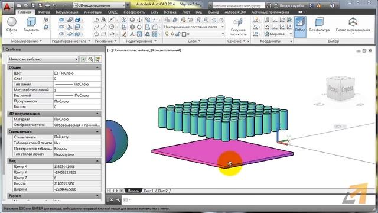378x213 pixels.
Task: Switch to the Вставка ribbon tab
Action: pos(170,12)
